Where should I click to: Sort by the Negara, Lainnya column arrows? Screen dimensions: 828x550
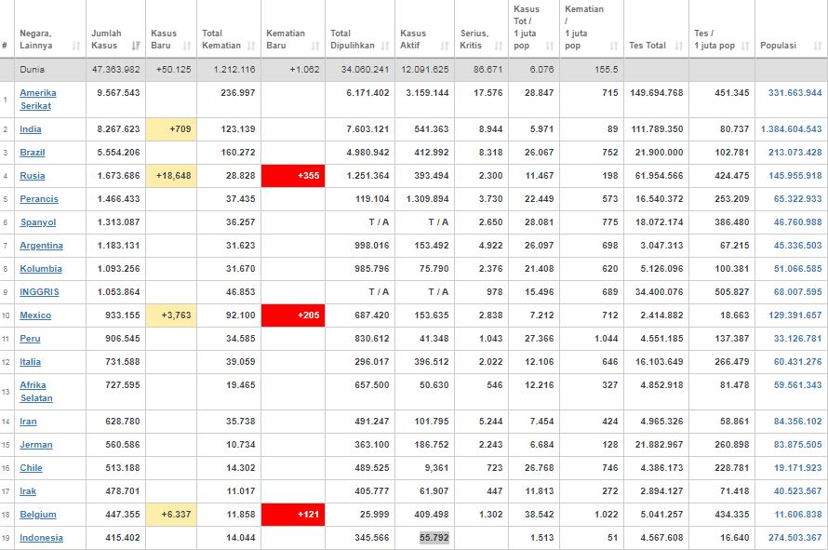[x=76, y=46]
